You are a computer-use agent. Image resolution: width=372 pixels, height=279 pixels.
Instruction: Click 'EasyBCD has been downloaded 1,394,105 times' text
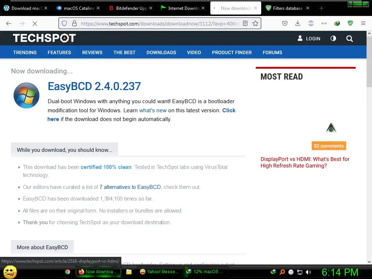coord(88,199)
